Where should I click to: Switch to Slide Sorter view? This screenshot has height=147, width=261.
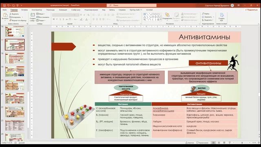coord(219,143)
